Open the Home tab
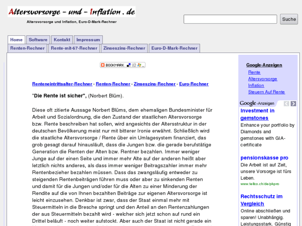The image size is (302, 226). (x=16, y=40)
